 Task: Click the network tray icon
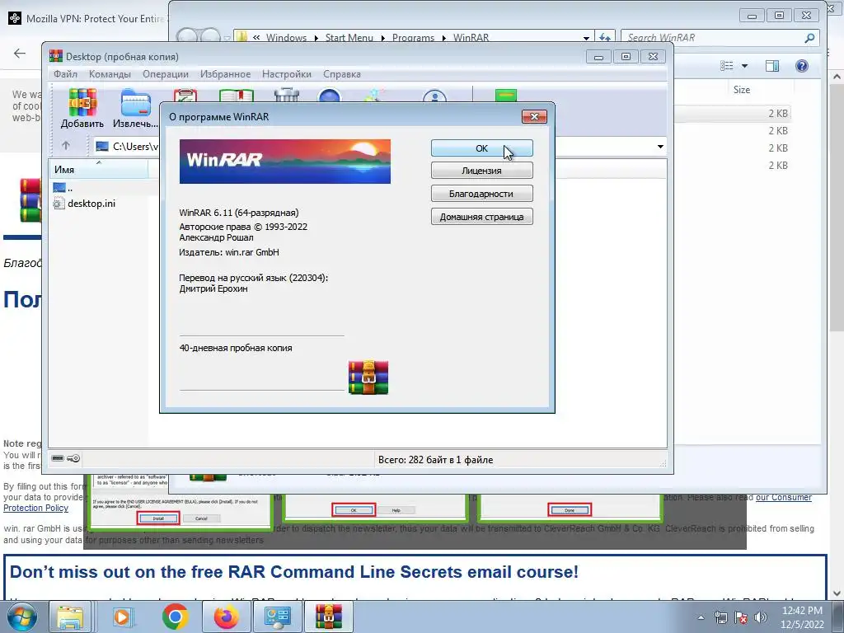[720, 617]
